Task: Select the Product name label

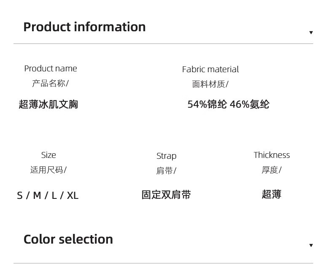Action: [x=51, y=68]
